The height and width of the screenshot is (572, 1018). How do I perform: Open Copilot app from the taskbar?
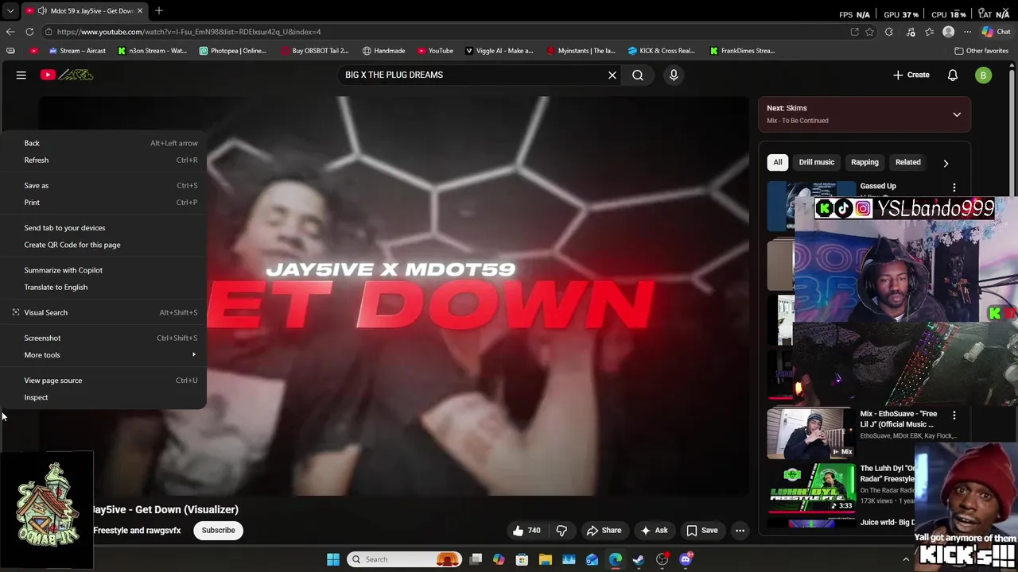click(499, 559)
